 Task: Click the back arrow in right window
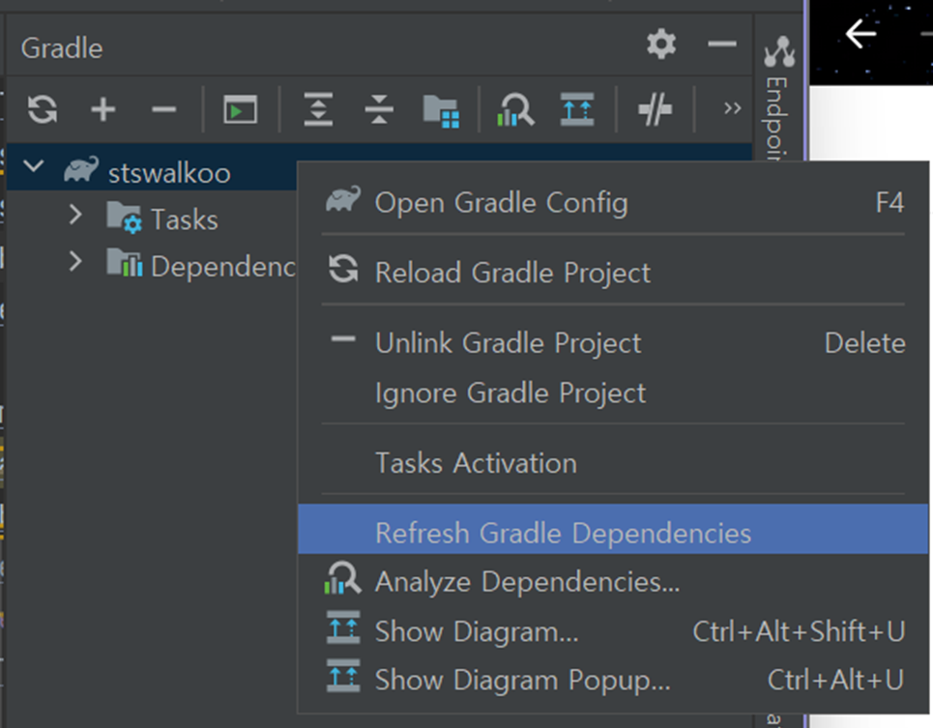click(860, 33)
